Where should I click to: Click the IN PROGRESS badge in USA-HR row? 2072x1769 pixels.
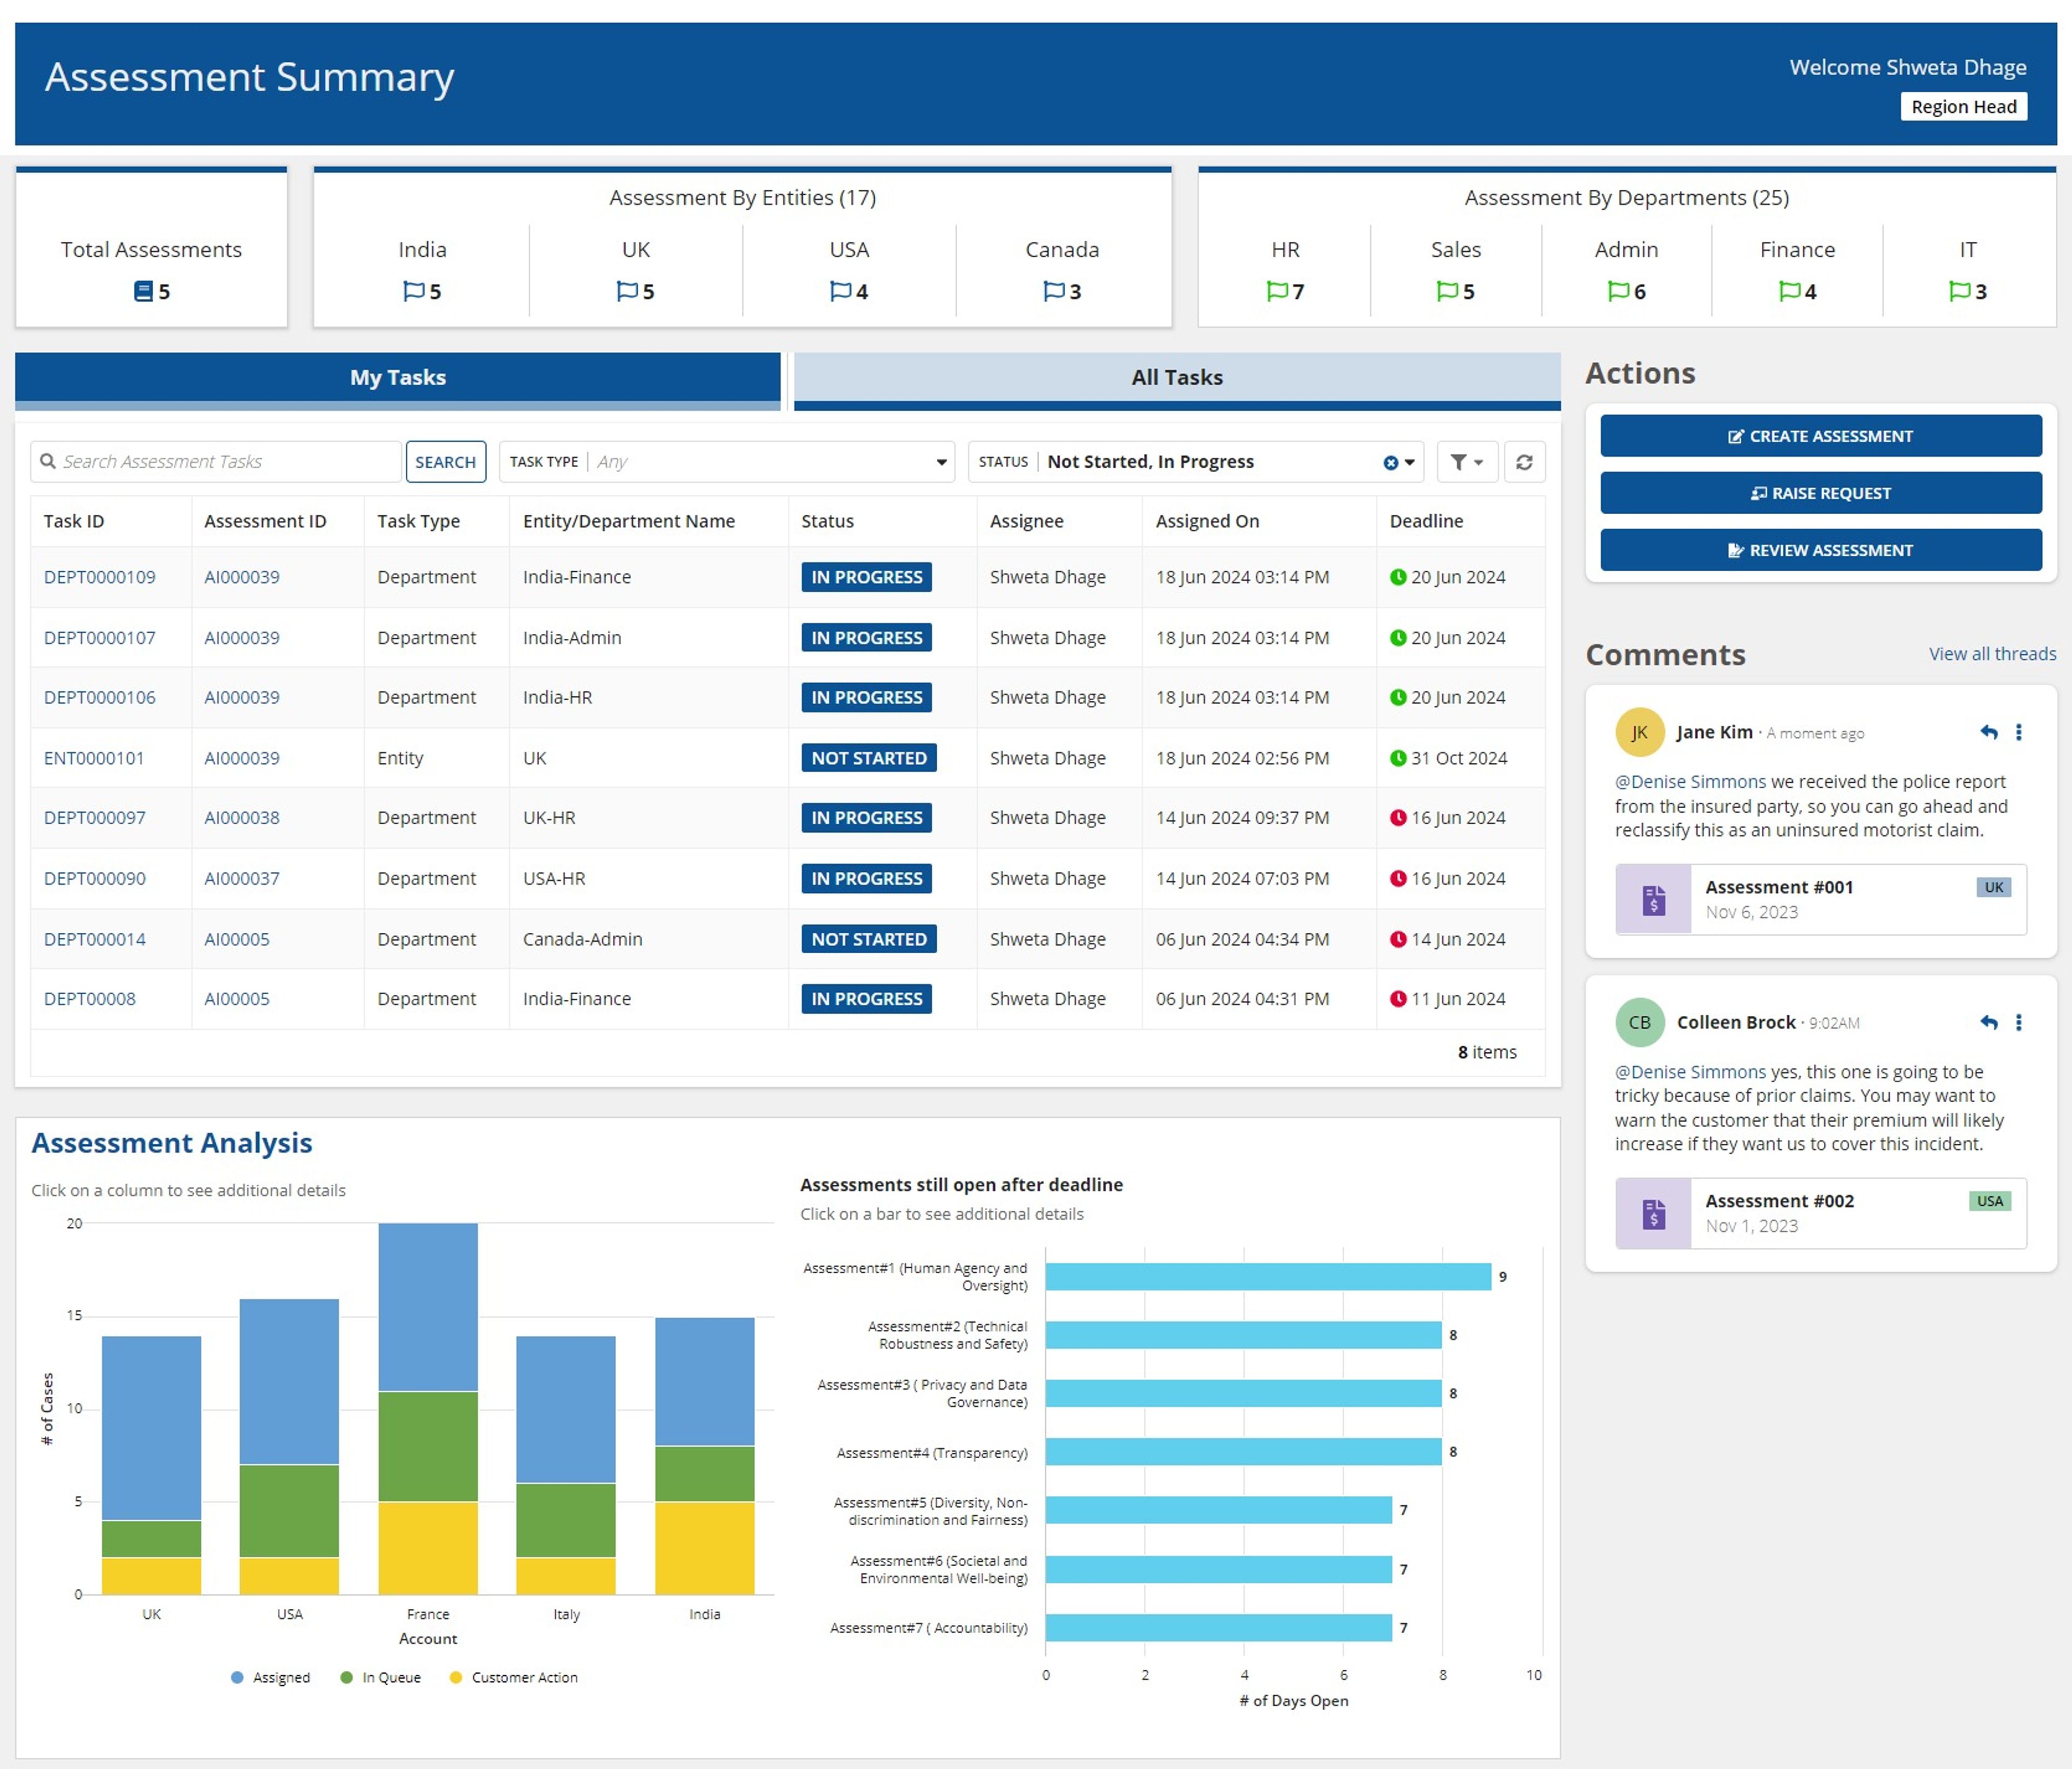pos(867,879)
